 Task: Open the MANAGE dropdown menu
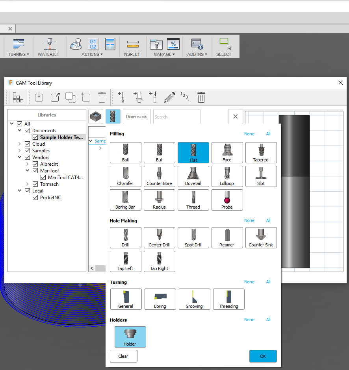click(164, 54)
